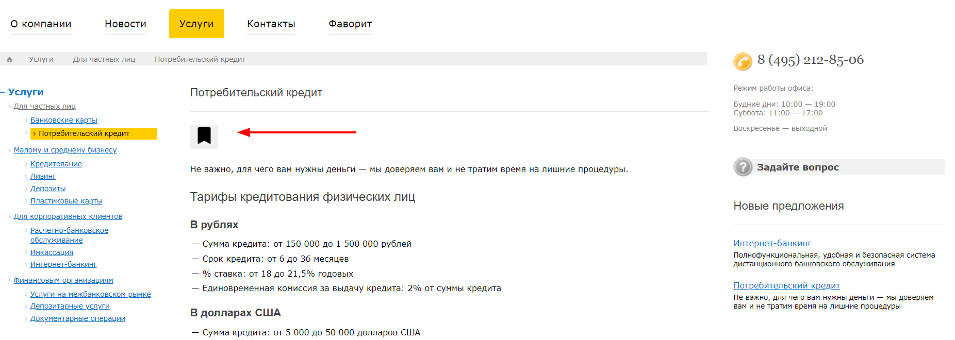Click the orange phone icon
This screenshot has width=955, height=340.
click(x=743, y=61)
